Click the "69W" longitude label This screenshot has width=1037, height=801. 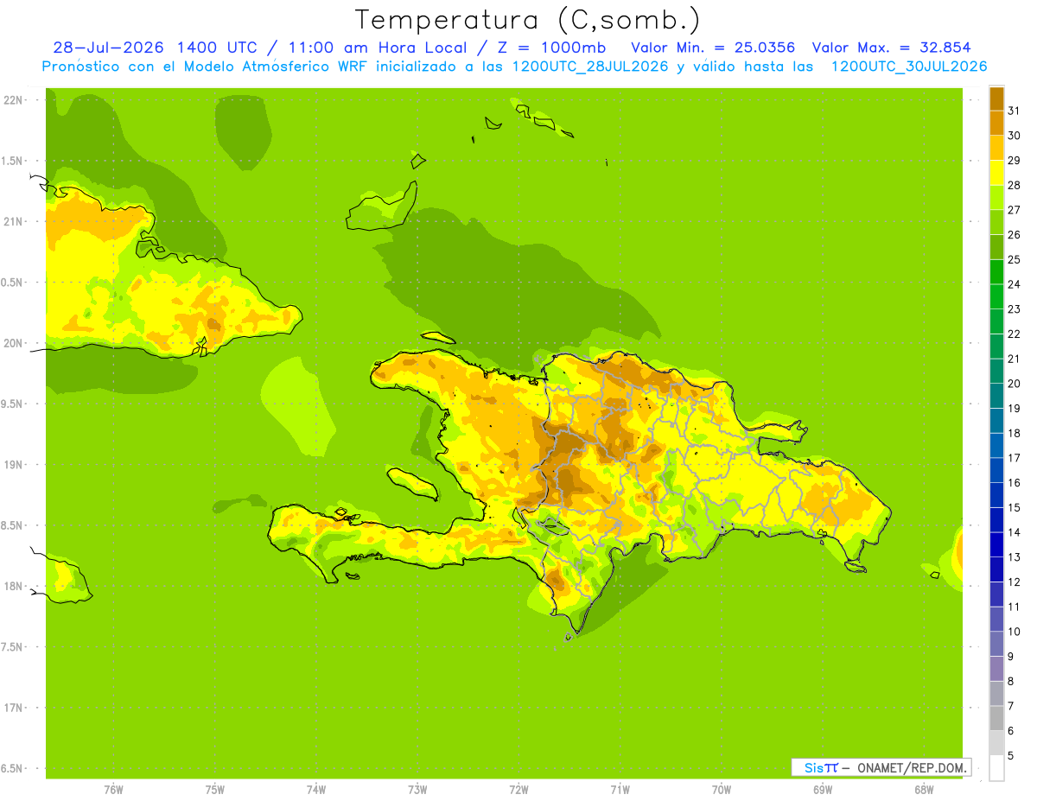tap(823, 790)
